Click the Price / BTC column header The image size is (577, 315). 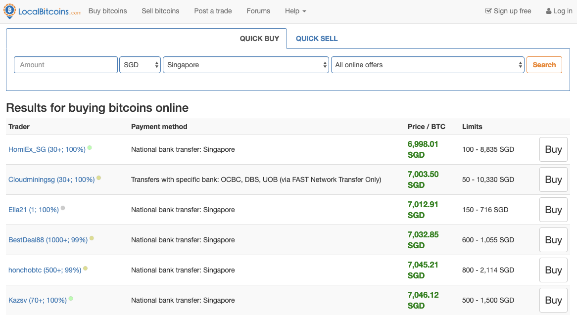(x=426, y=127)
